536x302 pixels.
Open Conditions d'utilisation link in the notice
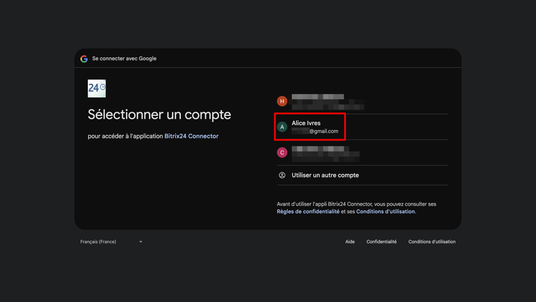click(385, 212)
